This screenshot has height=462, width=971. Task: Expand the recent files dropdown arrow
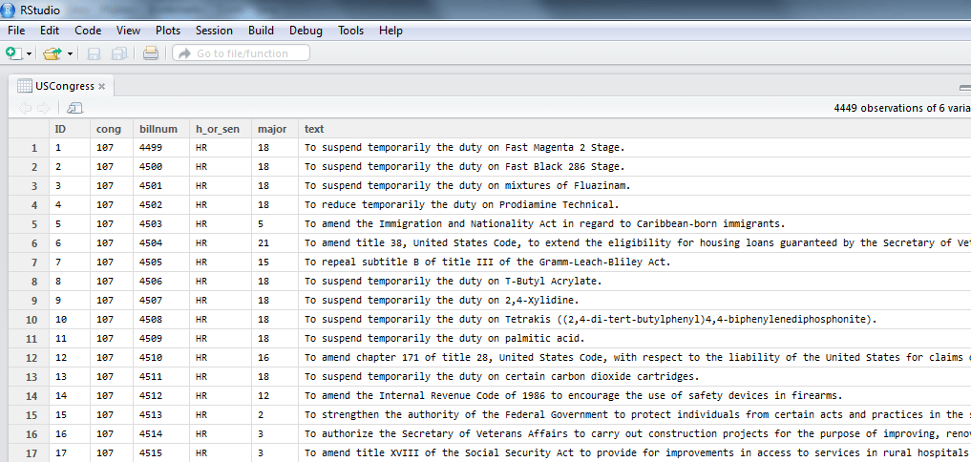70,53
